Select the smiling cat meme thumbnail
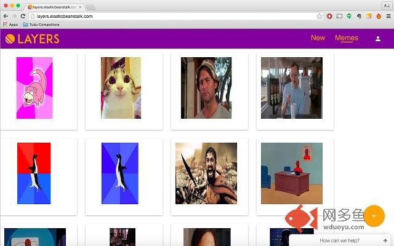This screenshot has height=246, width=394. pyautogui.click(x=121, y=88)
